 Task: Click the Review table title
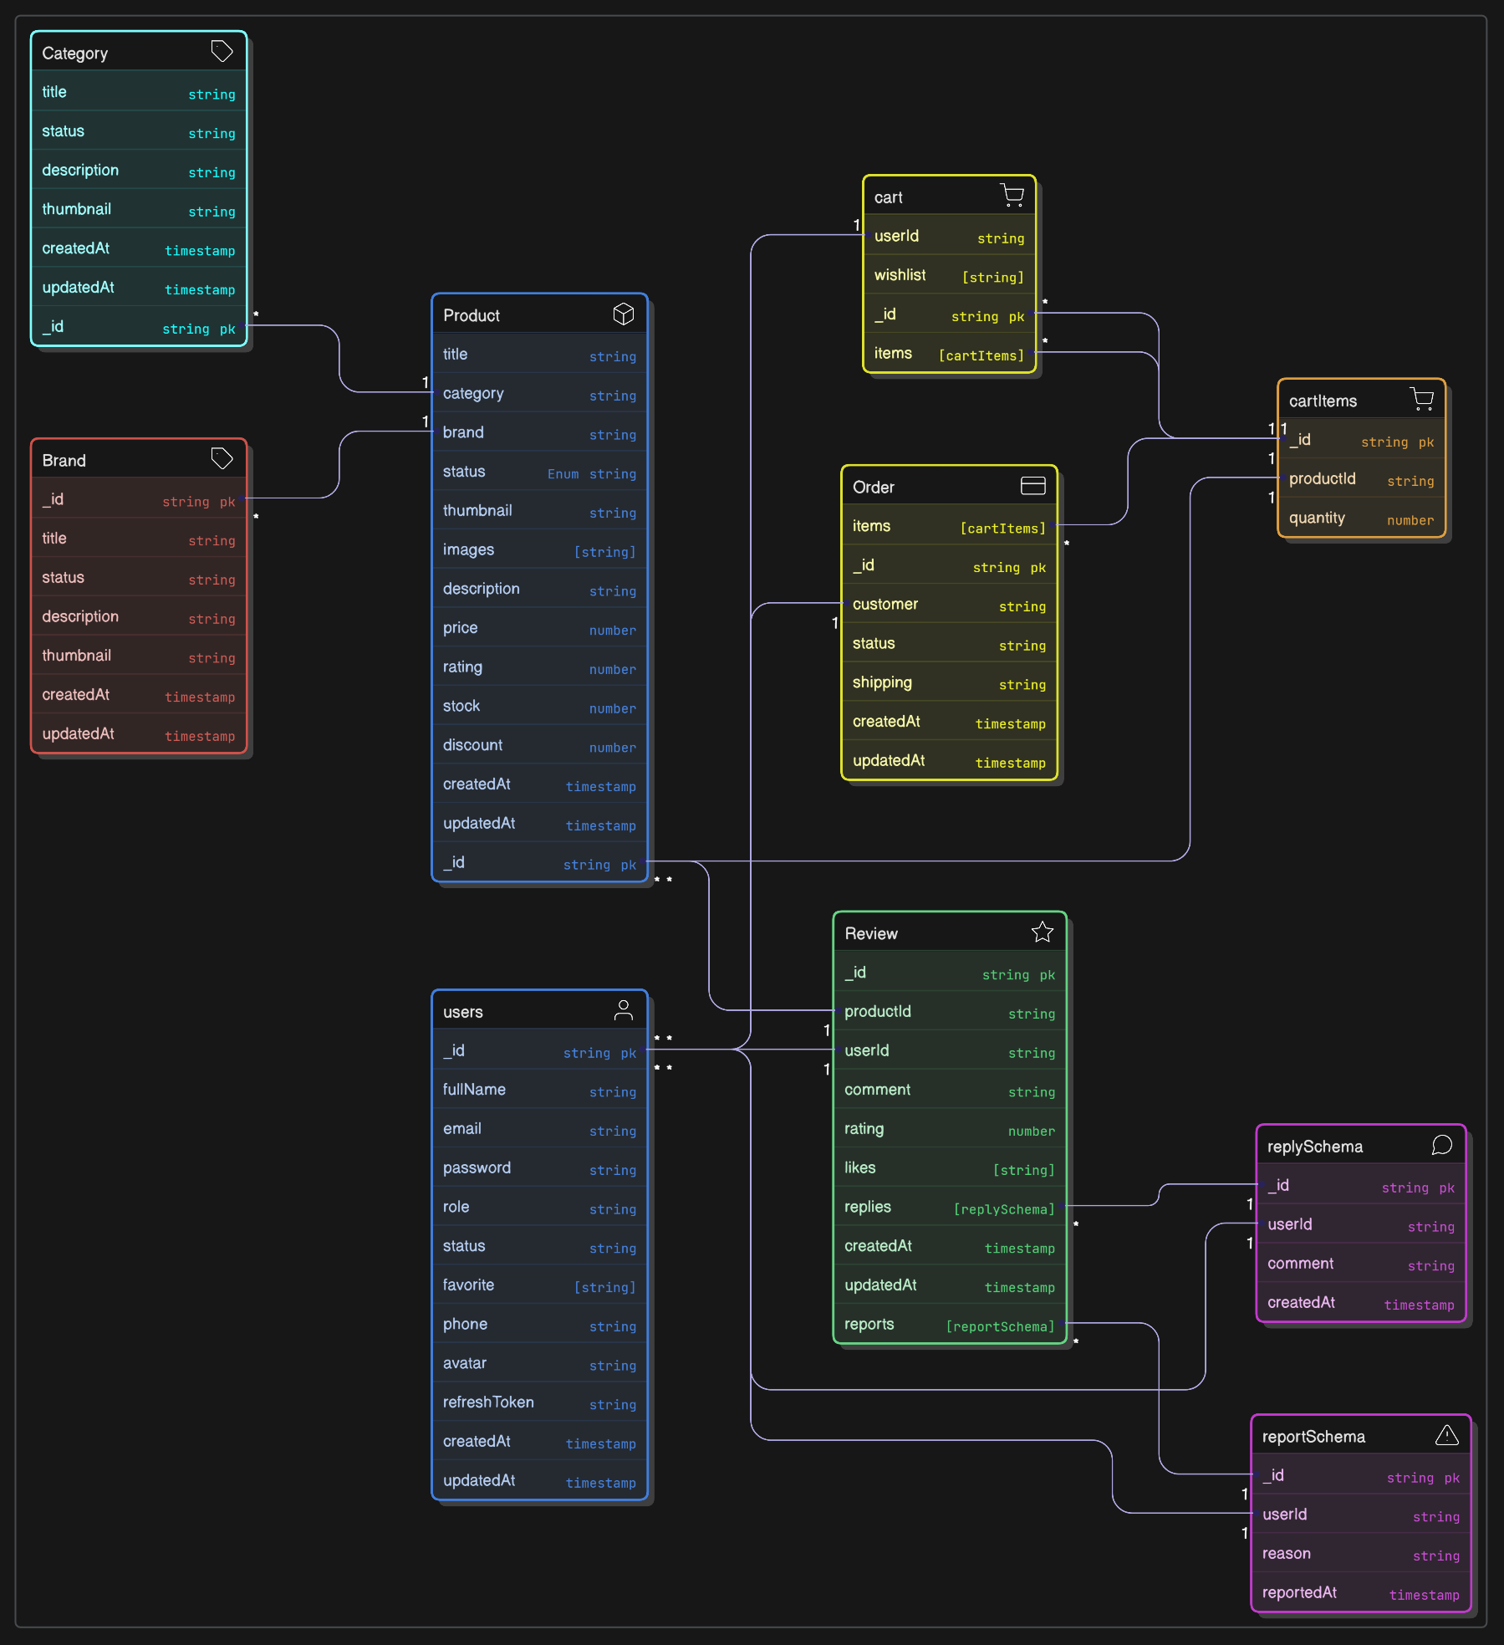871,933
